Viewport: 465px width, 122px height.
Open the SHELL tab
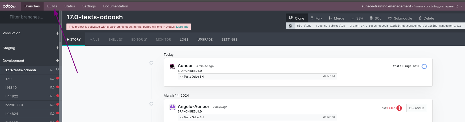pos(115,39)
